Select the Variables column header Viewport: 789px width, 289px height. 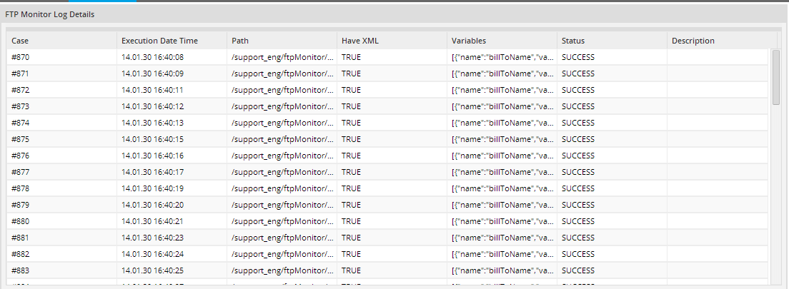[x=502, y=41]
